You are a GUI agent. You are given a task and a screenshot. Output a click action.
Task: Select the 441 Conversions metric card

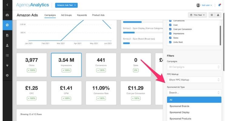pos(101,65)
